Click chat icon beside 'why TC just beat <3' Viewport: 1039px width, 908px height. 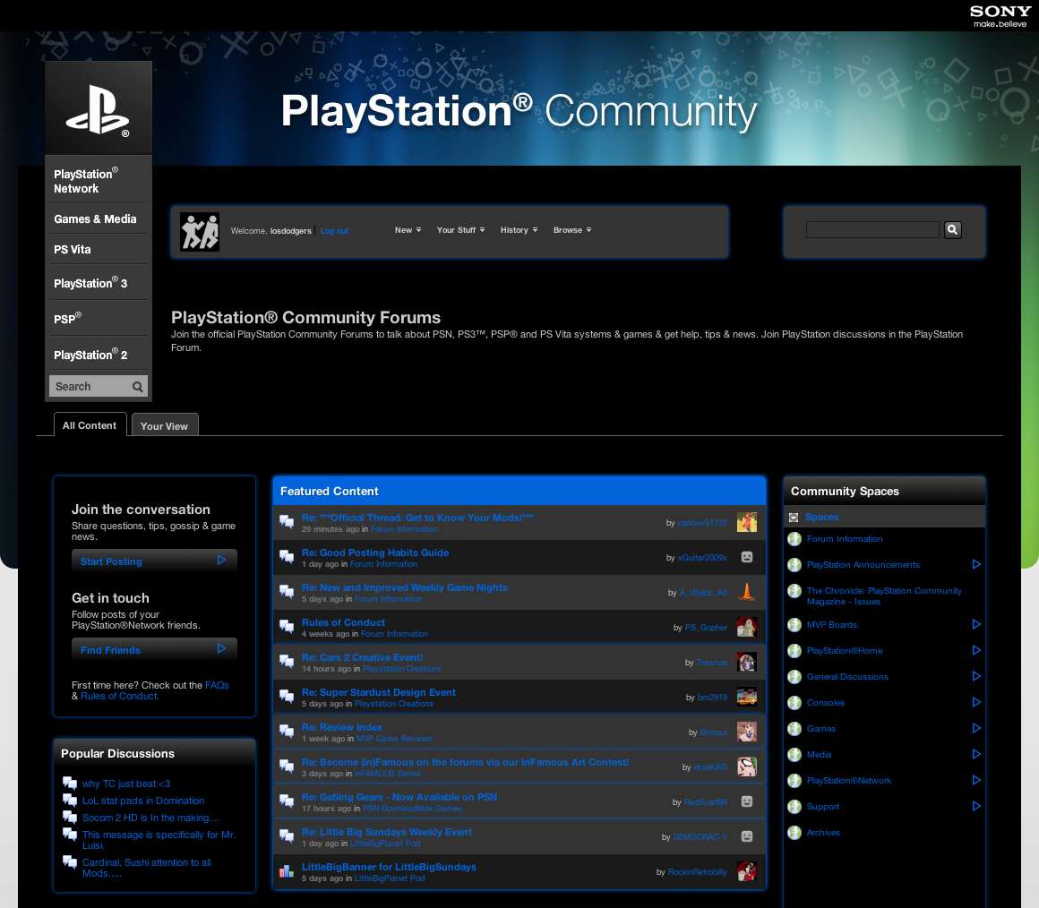click(70, 783)
